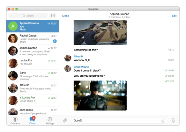Click the green A avatar of Applied Science

coord(13,26)
